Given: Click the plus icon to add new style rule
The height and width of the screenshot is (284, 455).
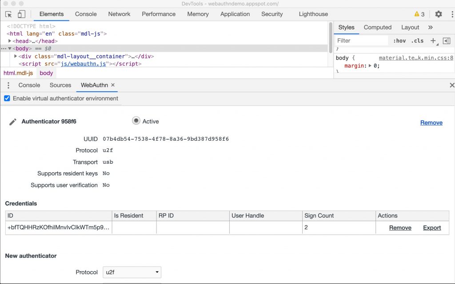Looking at the screenshot, I should (x=433, y=41).
